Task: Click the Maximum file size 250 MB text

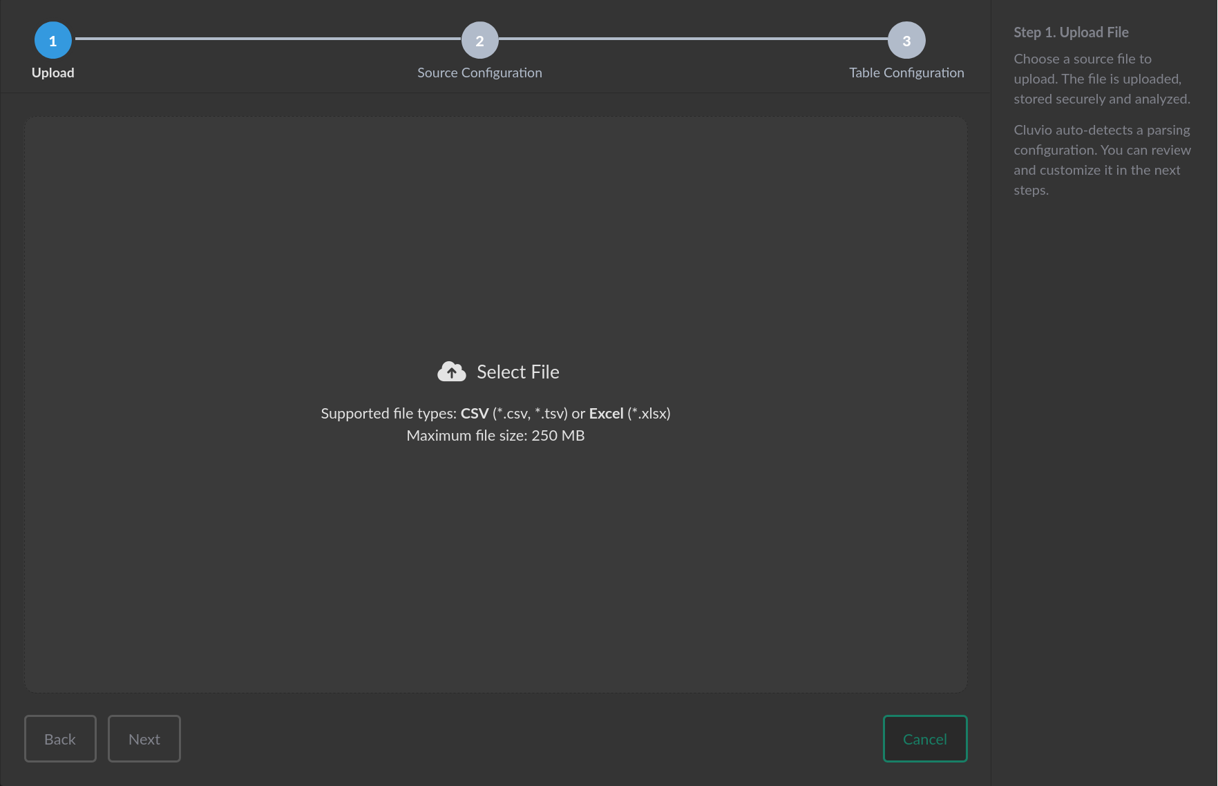Action: tap(495, 436)
